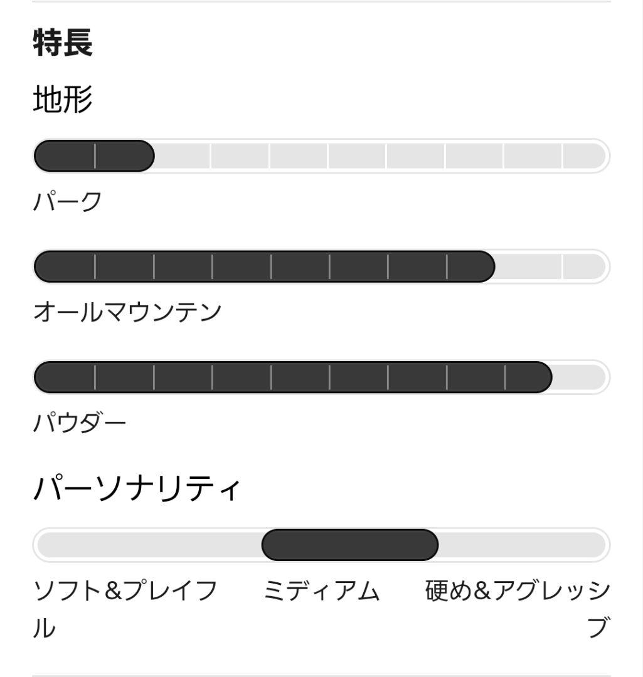Select the オールマウンテン label
Viewport: 643px width, 677px height.
[127, 312]
